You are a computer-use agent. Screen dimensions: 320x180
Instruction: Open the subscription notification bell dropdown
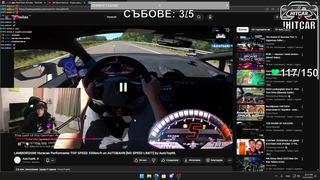pyautogui.click(x=50, y=160)
